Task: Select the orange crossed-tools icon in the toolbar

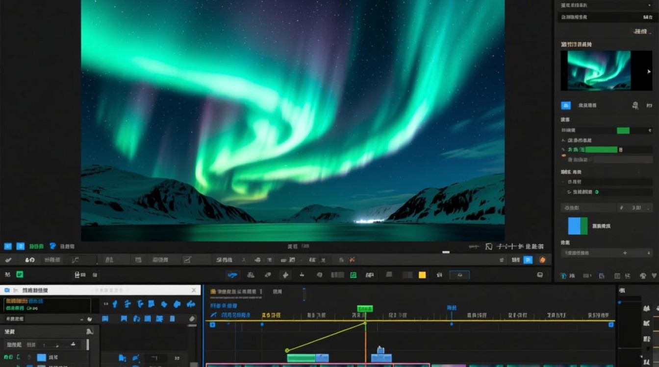Action: [x=352, y=260]
